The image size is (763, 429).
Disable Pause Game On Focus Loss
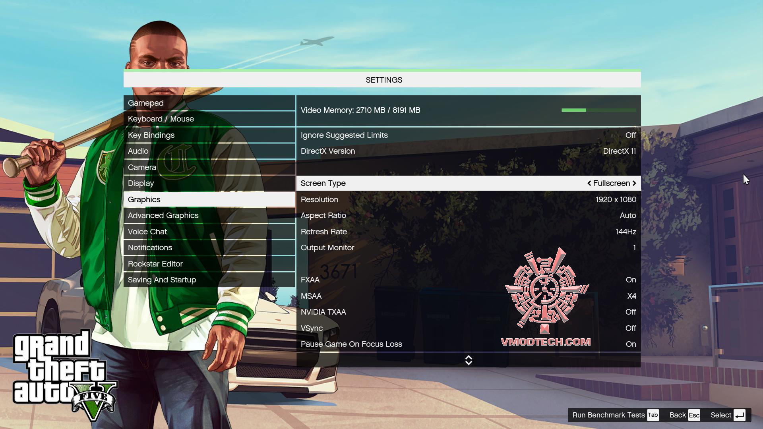pos(630,344)
